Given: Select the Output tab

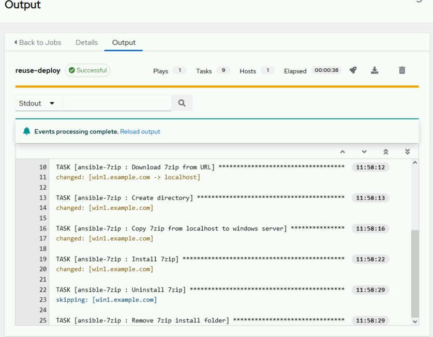Looking at the screenshot, I should pyautogui.click(x=124, y=42).
